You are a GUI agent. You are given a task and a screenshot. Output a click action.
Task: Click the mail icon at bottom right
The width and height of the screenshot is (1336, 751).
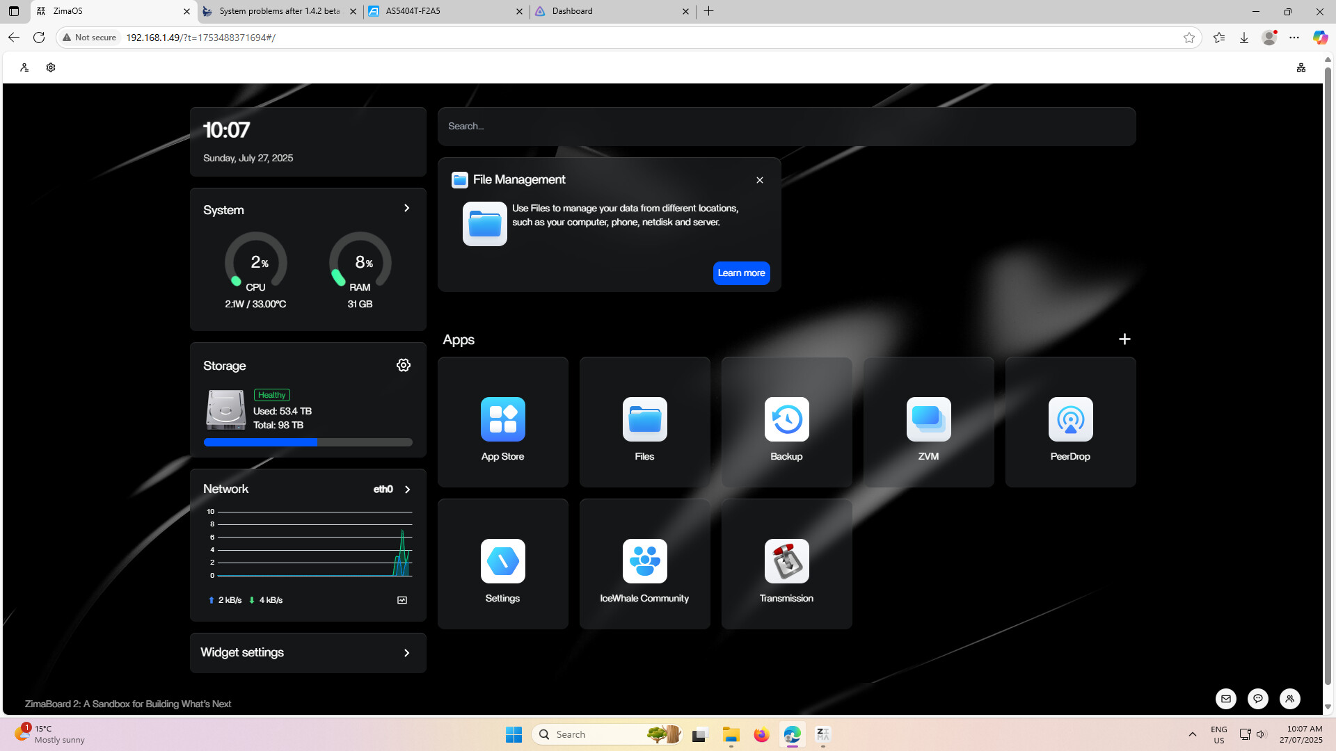(1226, 699)
